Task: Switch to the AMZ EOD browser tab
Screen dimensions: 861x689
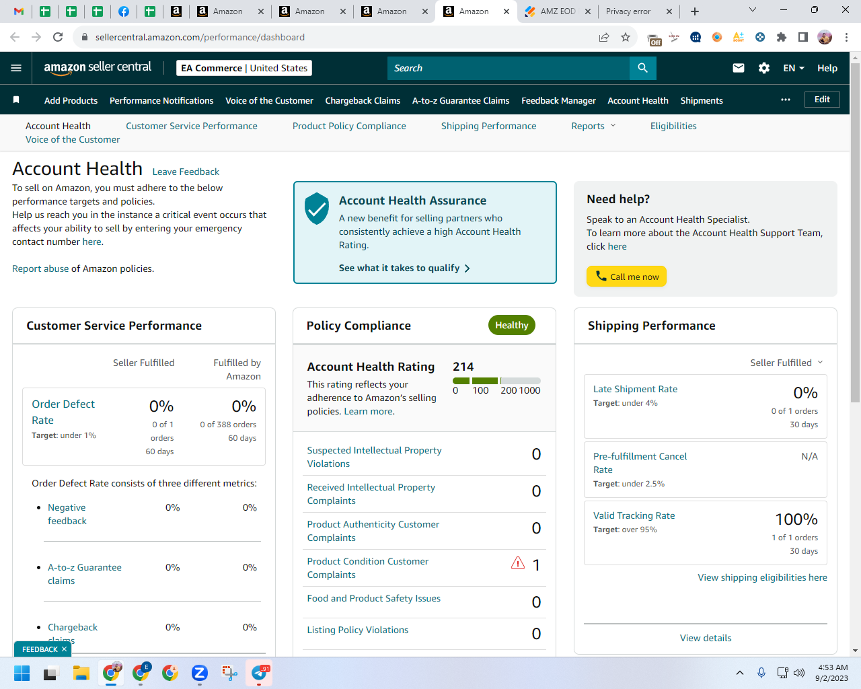Action: [x=558, y=11]
